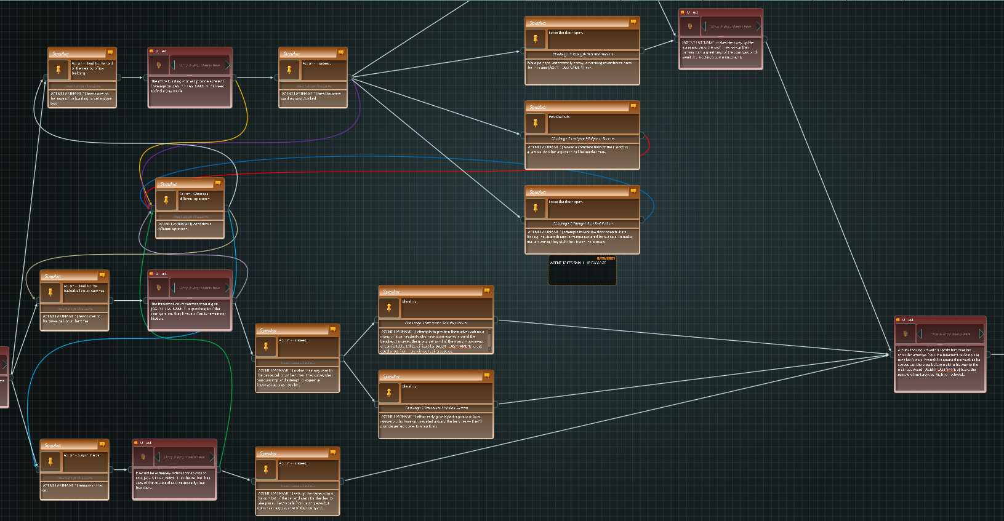Open comment icon on 'Proceed' node about basketball benches
The width and height of the screenshot is (1004, 521).
click(x=333, y=330)
